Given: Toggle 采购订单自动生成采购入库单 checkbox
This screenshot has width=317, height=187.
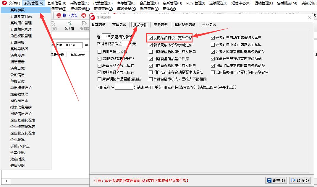Looking at the screenshot, I should tap(213, 37).
